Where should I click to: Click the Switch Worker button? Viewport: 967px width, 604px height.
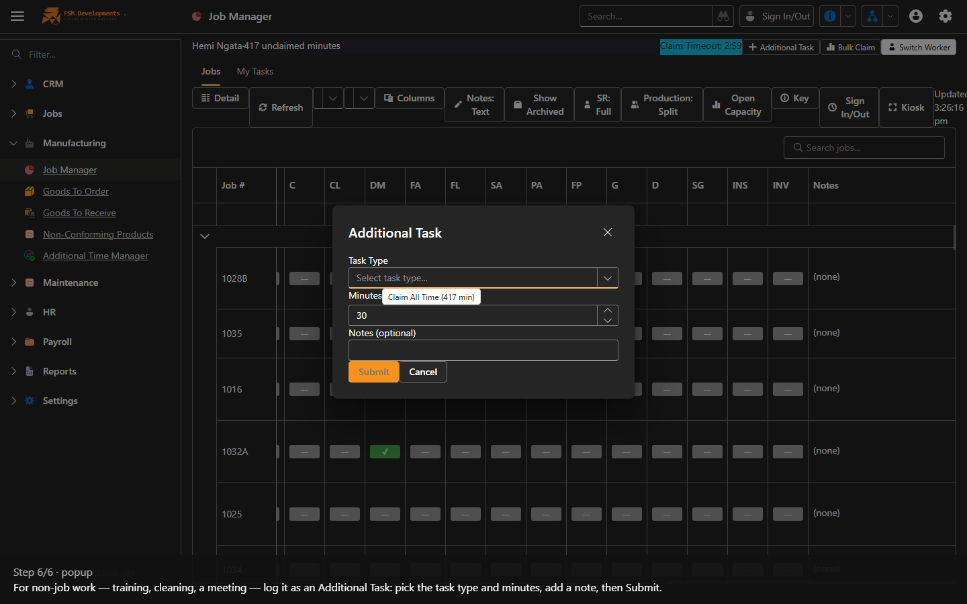point(919,47)
